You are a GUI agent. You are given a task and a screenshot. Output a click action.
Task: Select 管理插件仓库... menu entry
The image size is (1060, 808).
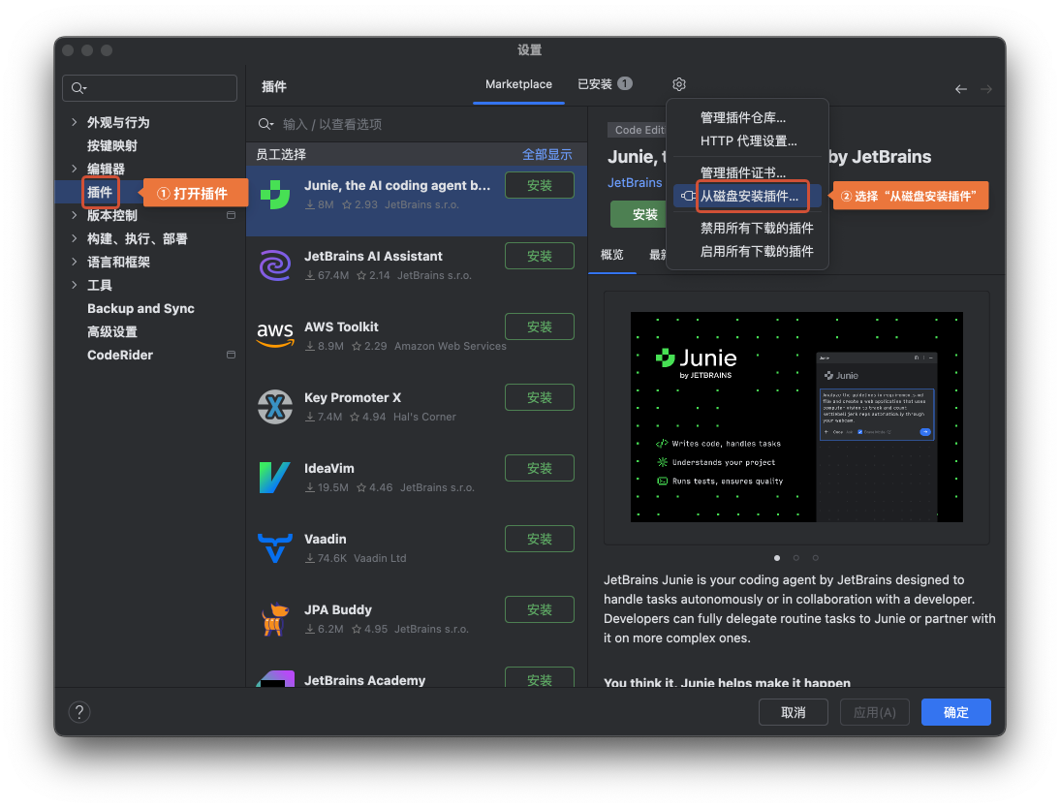(x=742, y=117)
